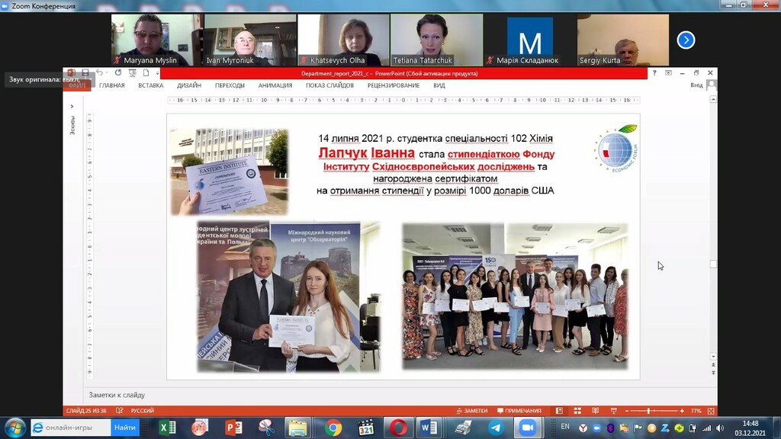Screen dimensions: 781x439
Task: Select the Лапчук Іванна title text
Action: (367, 152)
